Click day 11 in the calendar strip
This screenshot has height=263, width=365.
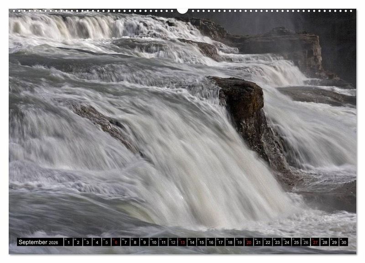(x=163, y=242)
